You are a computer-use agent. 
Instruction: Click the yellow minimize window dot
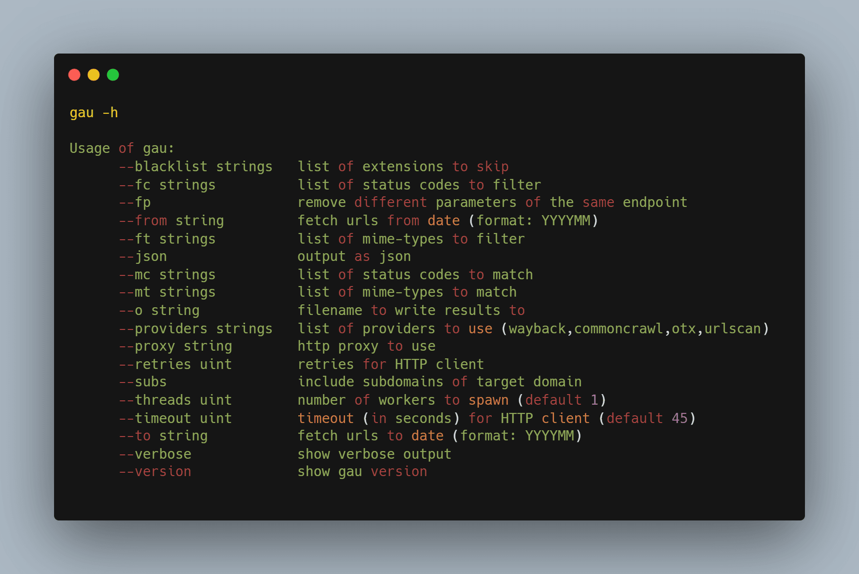[94, 75]
